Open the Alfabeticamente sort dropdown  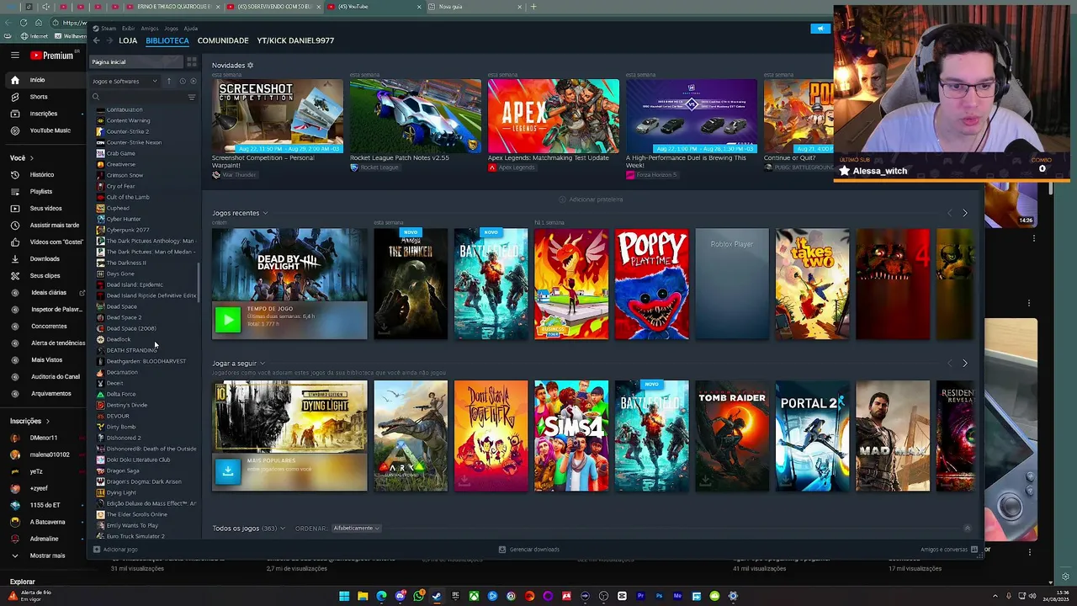click(356, 529)
